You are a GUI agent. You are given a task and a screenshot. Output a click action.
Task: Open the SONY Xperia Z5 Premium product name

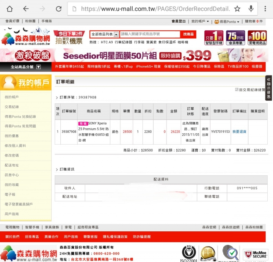[x=94, y=132]
